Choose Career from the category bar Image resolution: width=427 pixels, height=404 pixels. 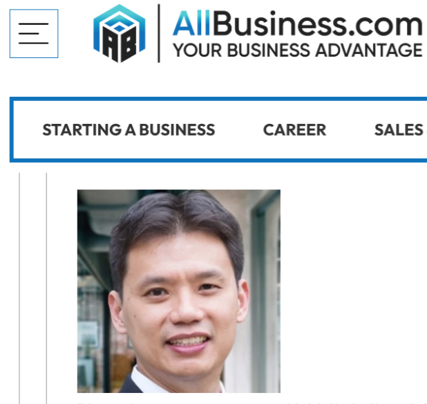coord(294,130)
